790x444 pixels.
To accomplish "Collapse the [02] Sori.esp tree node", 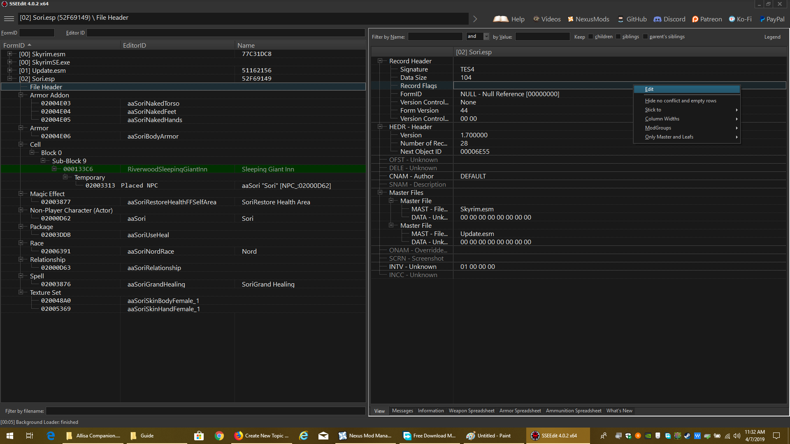I will pos(9,79).
